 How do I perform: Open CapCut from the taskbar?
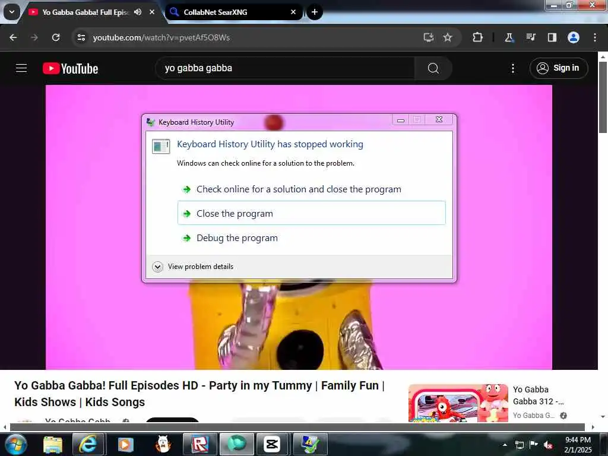(271, 444)
